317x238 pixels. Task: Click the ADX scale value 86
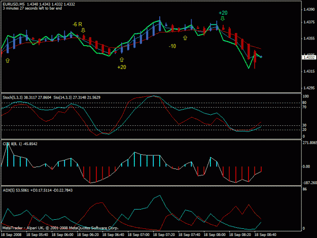tap(305, 189)
